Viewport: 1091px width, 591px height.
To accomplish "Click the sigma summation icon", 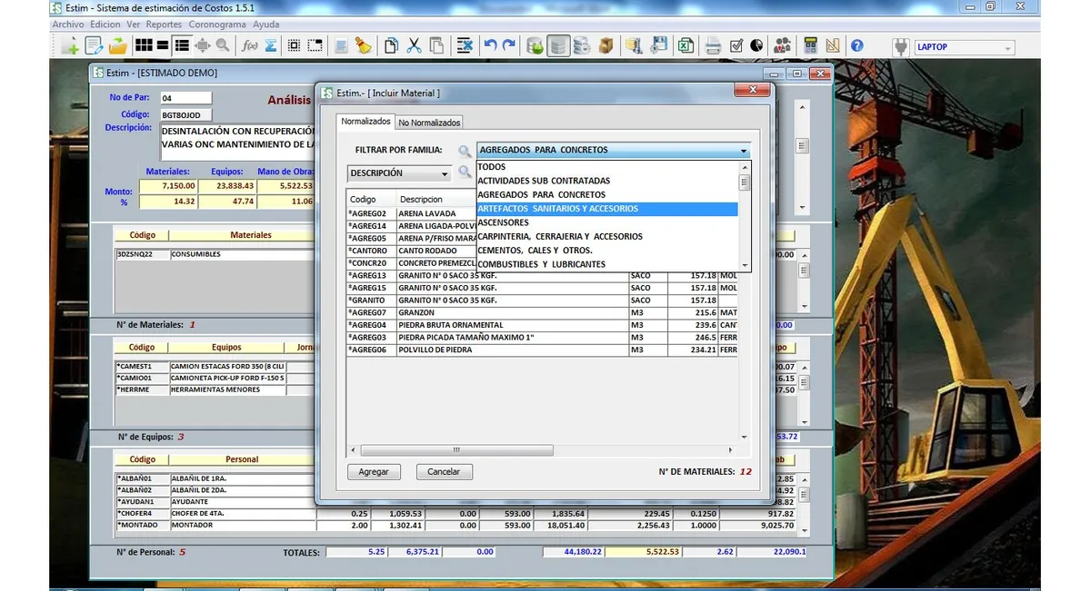I will point(270,44).
